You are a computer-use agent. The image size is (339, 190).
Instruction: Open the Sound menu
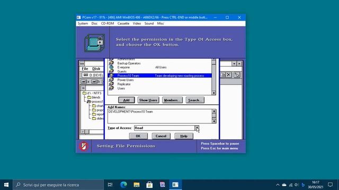149,23
